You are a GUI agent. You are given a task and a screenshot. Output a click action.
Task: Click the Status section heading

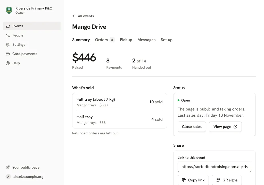point(179,88)
